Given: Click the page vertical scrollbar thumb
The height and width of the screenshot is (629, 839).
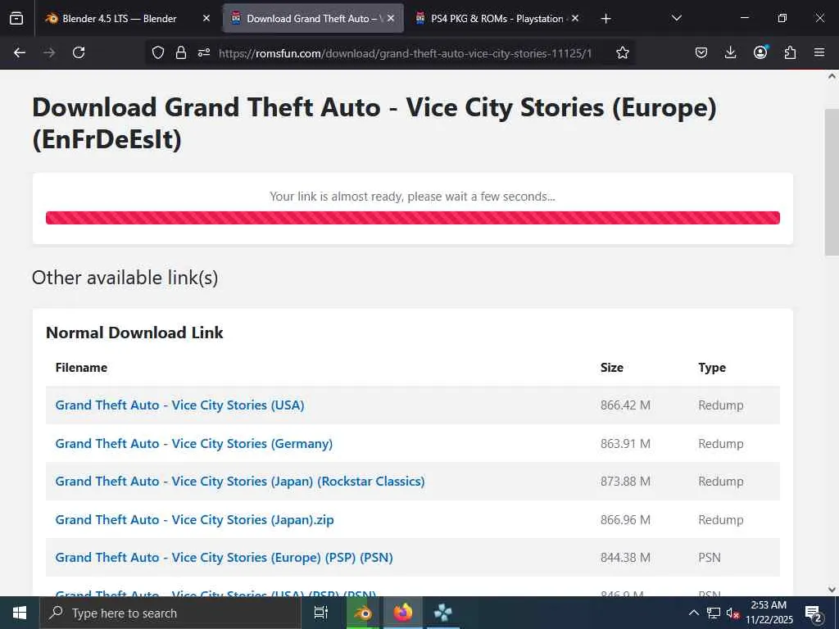Looking at the screenshot, I should coord(832,182).
